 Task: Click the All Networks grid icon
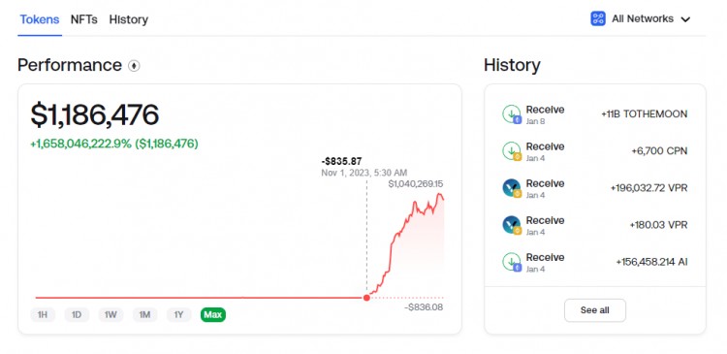coord(598,18)
